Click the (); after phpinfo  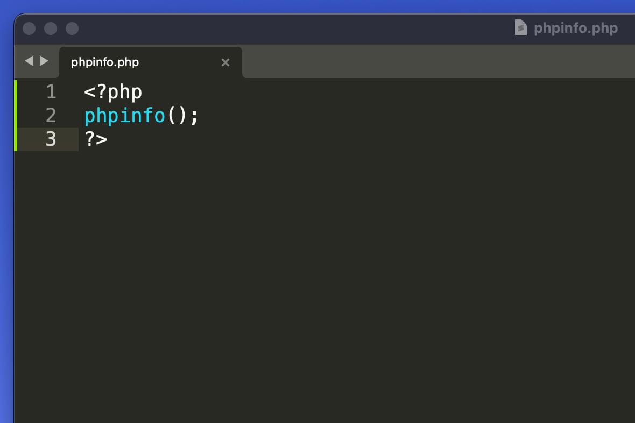[182, 116]
